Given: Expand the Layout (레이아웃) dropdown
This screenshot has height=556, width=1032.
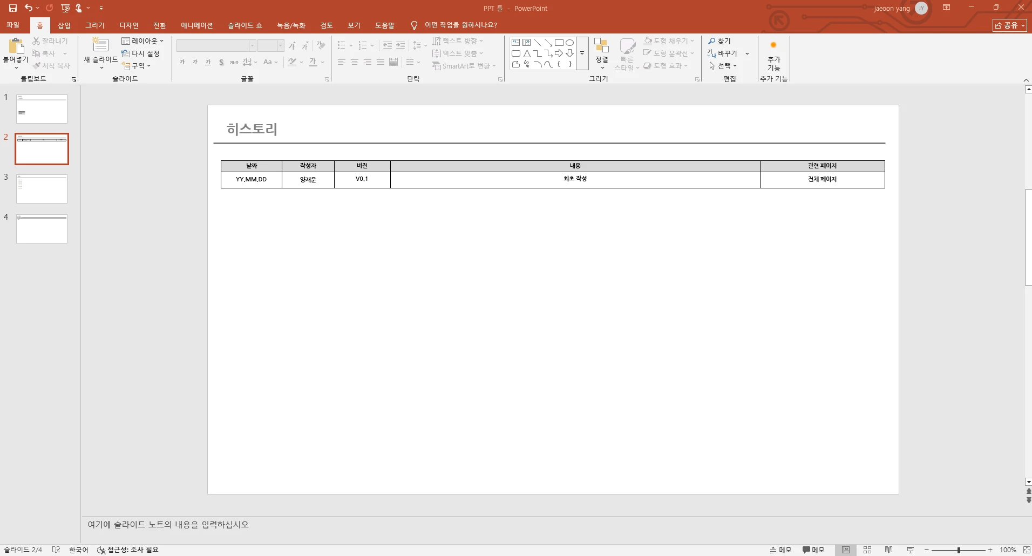Looking at the screenshot, I should (x=142, y=41).
